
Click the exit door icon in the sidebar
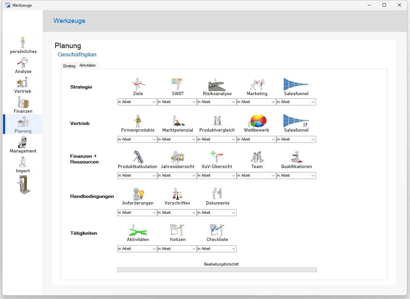click(x=23, y=185)
